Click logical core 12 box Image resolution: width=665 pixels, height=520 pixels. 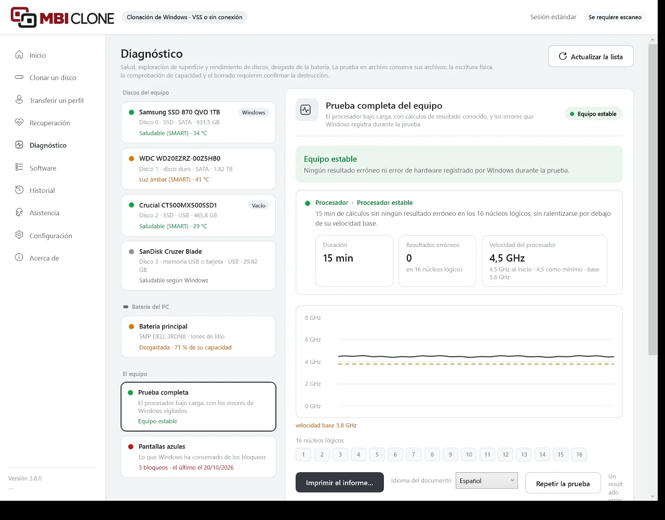506,454
